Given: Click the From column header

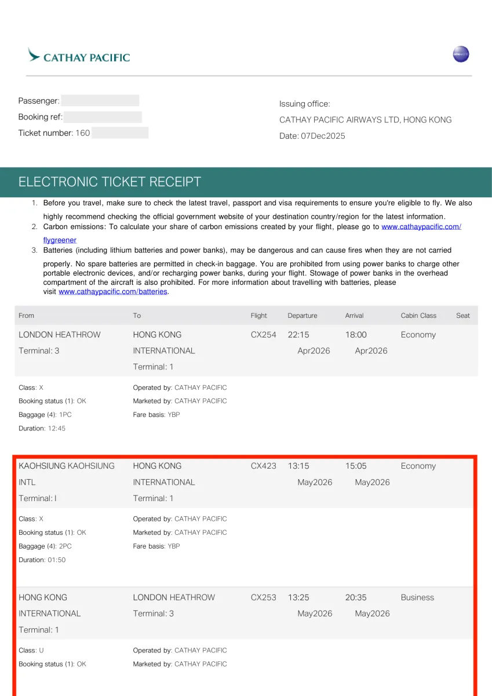Looking at the screenshot, I should tap(27, 316).
